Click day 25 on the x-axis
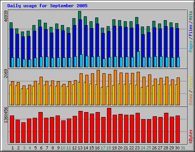 click(x=149, y=148)
